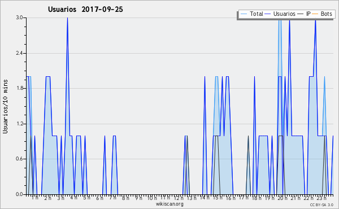The height and width of the screenshot is (209, 339).
Task: Click the 18 h tick label
Action: pyautogui.click(x=257, y=198)
